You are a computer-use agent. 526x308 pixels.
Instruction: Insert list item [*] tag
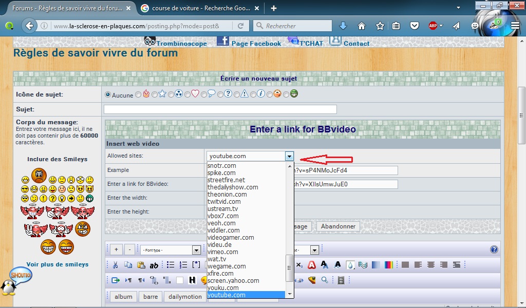click(x=196, y=264)
